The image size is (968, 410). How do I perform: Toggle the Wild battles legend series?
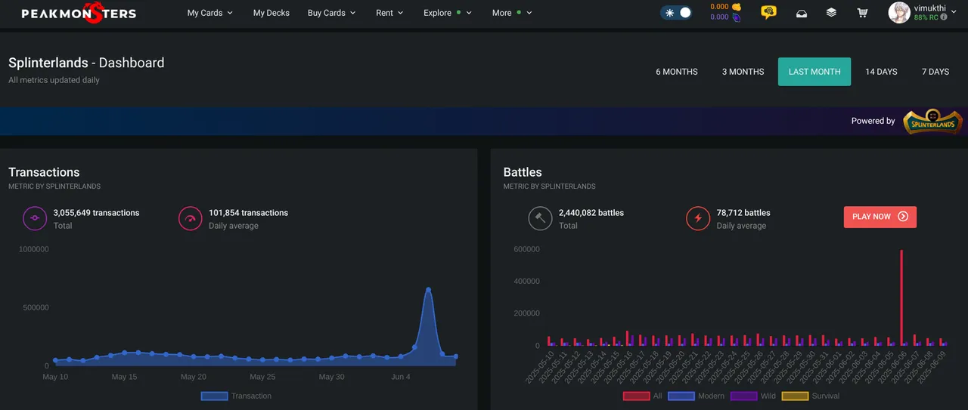tap(752, 396)
